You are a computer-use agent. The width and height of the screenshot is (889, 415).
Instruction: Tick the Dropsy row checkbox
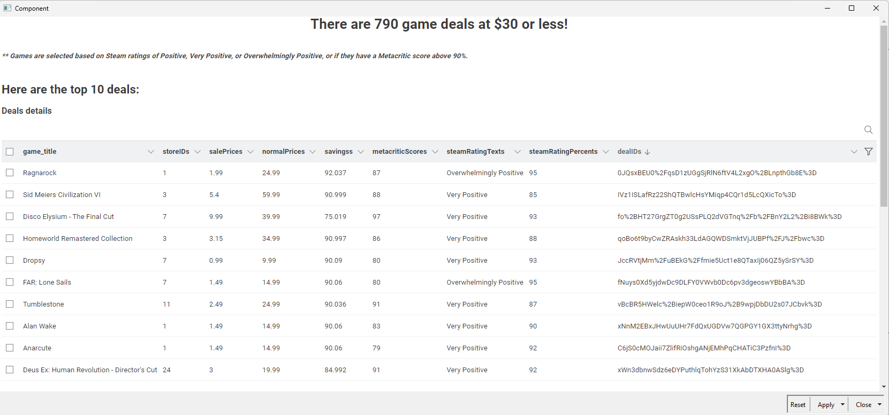10,260
